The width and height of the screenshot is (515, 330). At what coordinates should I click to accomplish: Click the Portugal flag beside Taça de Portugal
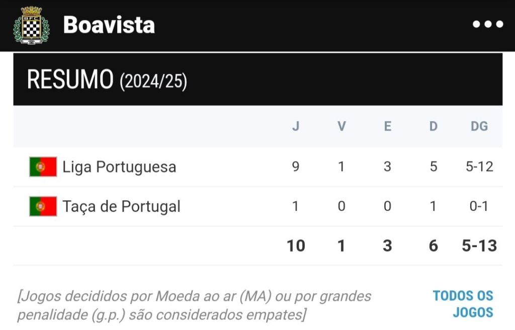(x=43, y=206)
